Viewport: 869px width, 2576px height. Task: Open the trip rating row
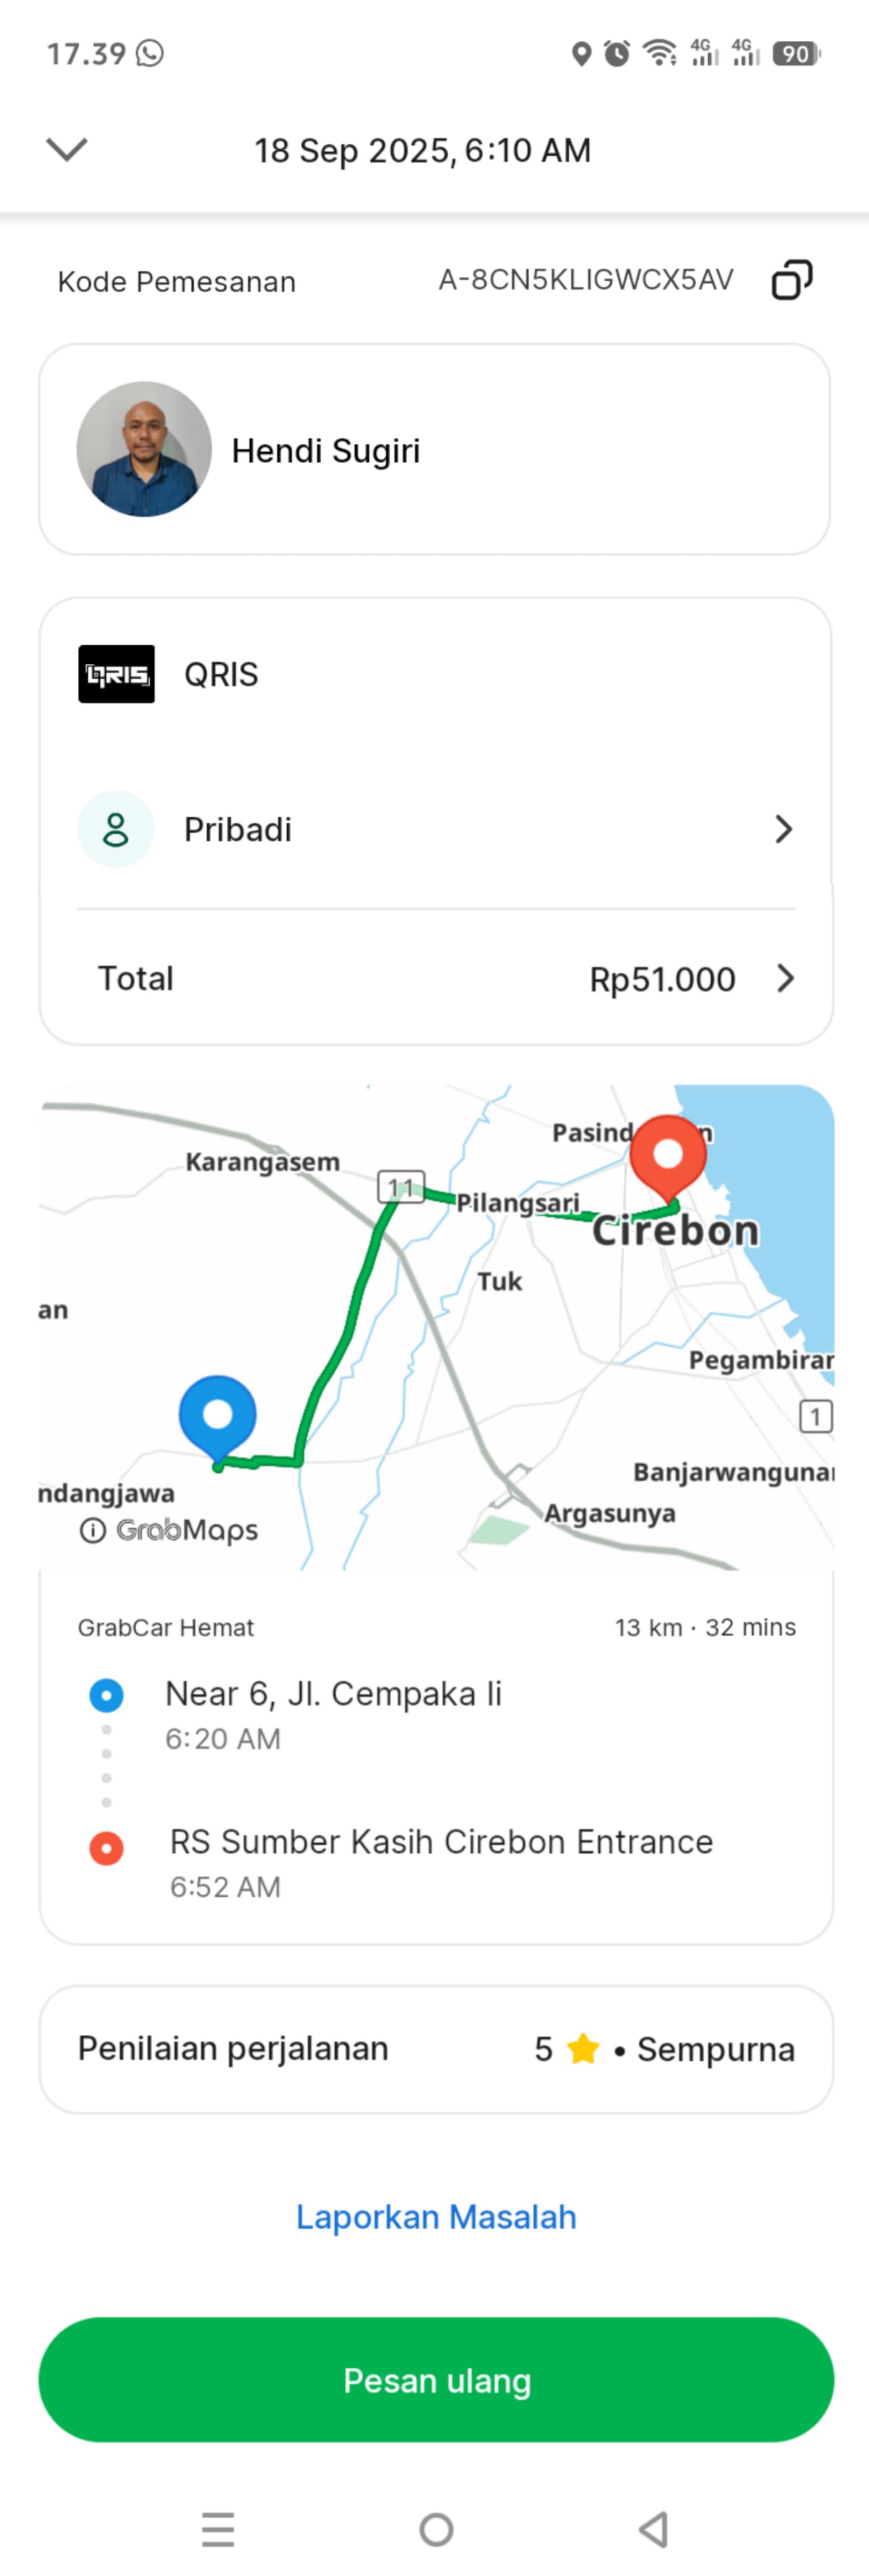(435, 2049)
